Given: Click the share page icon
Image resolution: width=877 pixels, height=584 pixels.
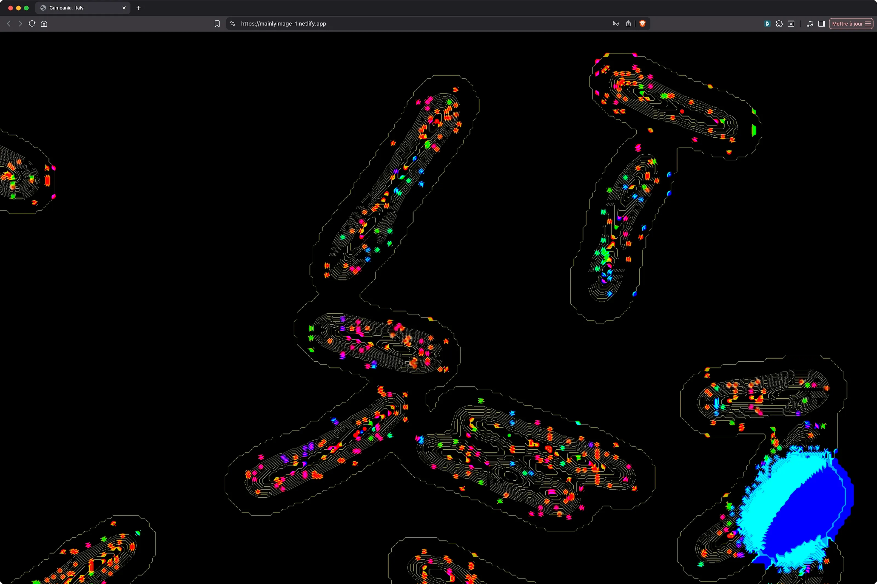Looking at the screenshot, I should (x=628, y=24).
